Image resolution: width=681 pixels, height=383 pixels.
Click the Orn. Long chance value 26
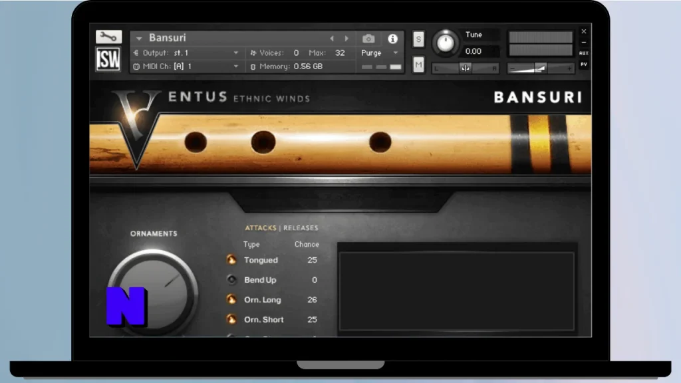click(312, 300)
